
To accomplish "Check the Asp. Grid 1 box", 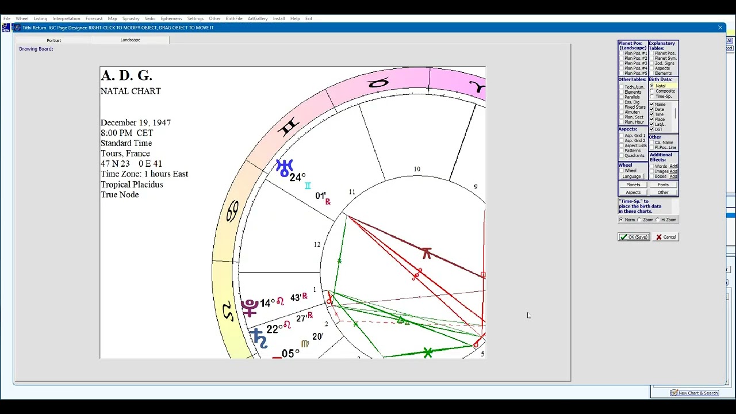I will click(622, 135).
